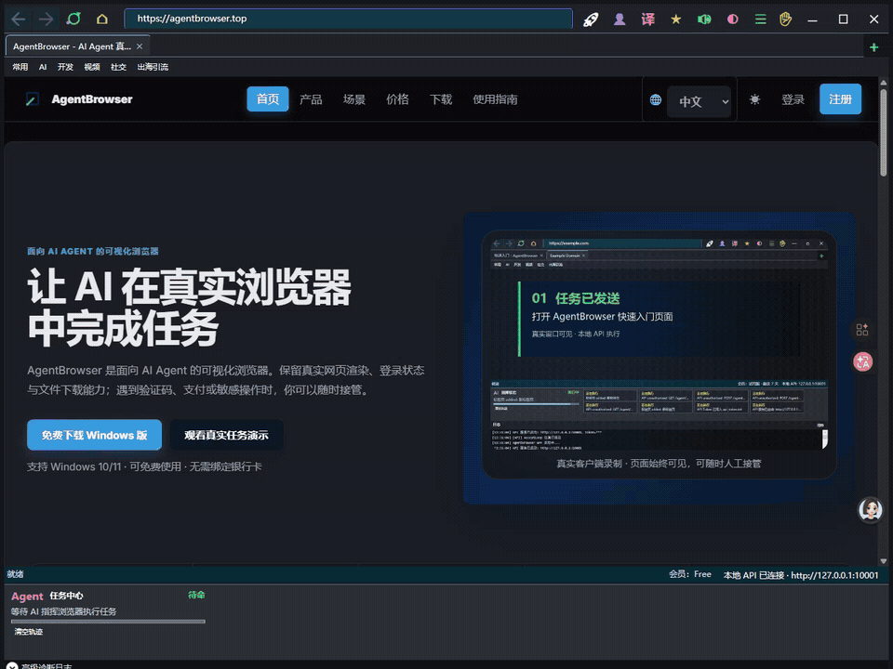Go to the 场景 nav item
This screenshot has height=669, width=893.
[354, 99]
